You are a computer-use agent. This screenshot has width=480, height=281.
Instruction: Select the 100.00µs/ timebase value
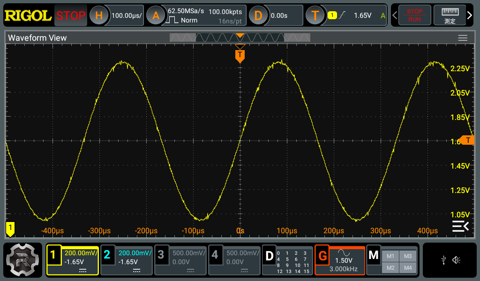(x=127, y=15)
